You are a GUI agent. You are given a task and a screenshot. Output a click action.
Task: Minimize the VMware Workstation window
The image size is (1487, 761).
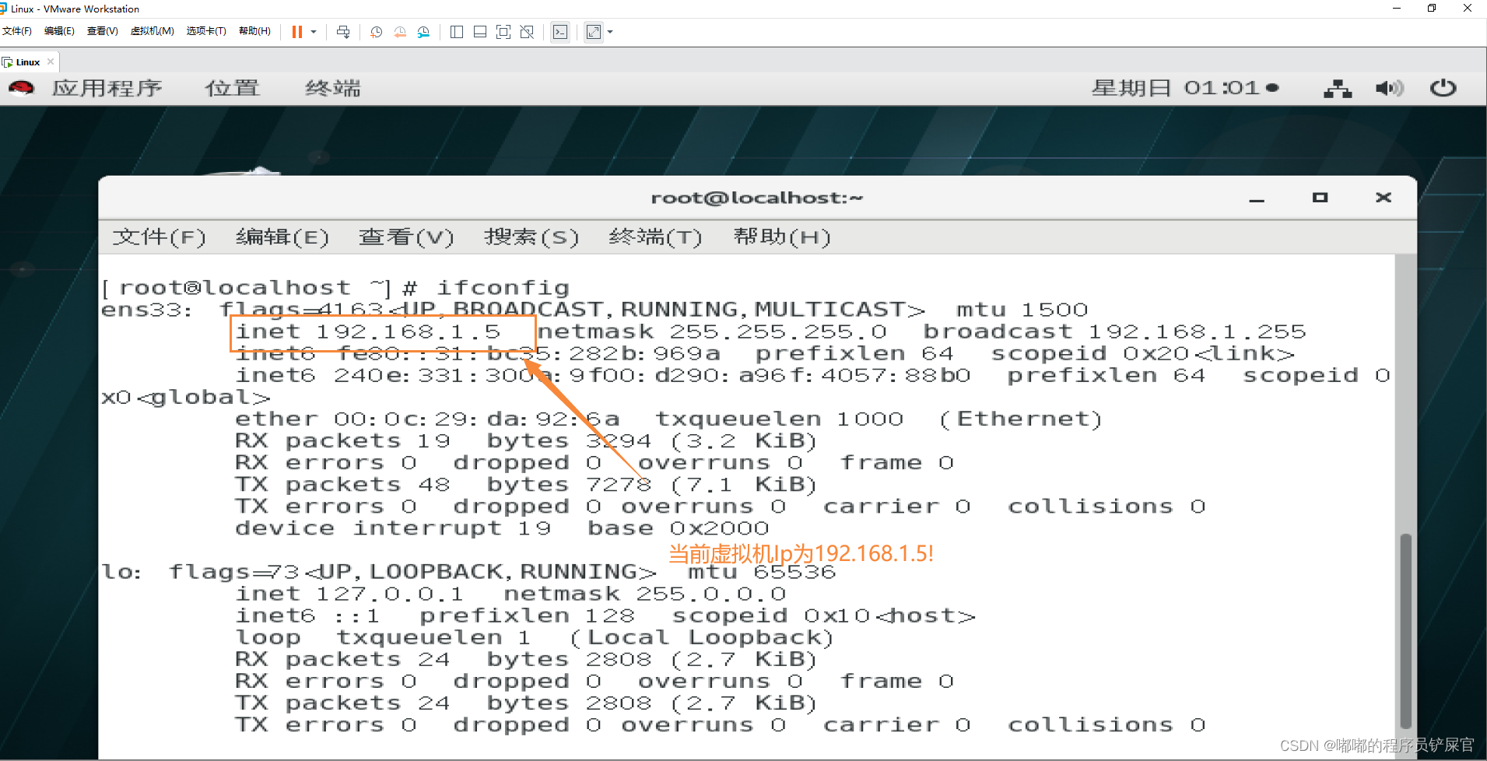coord(1397,8)
